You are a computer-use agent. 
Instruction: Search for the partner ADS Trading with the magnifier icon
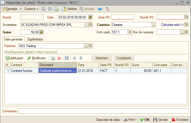90,46
